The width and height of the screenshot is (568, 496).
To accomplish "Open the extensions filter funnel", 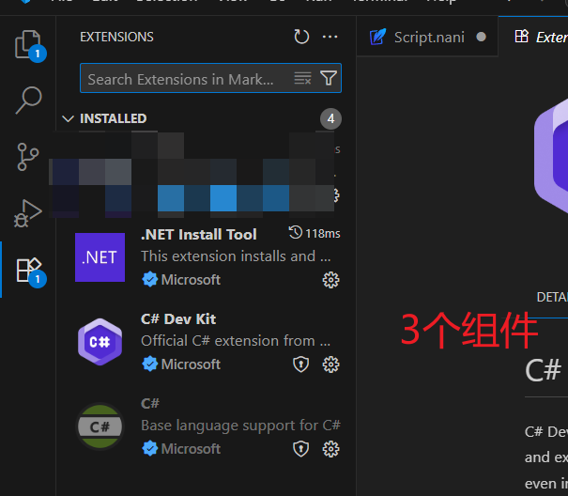I will (329, 78).
